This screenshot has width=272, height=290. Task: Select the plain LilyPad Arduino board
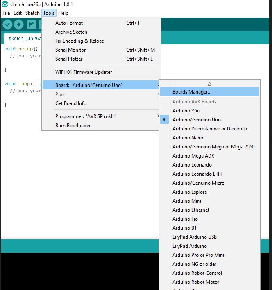(x=209, y=246)
